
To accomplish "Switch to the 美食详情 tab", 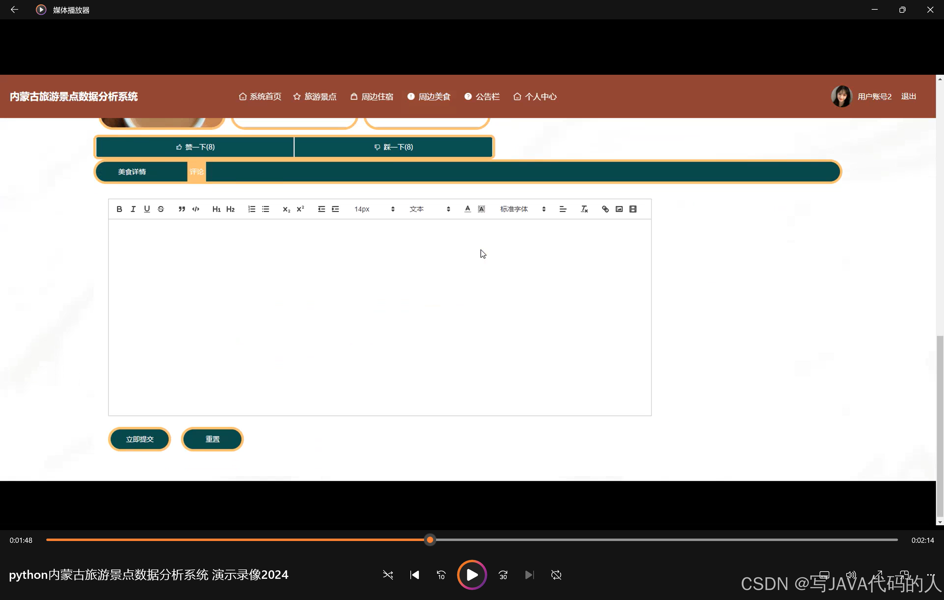I will pos(132,172).
